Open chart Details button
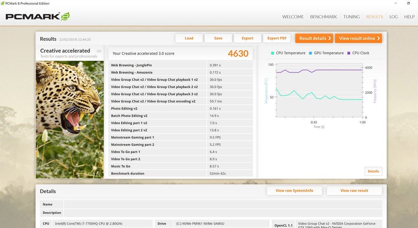 click(373, 171)
